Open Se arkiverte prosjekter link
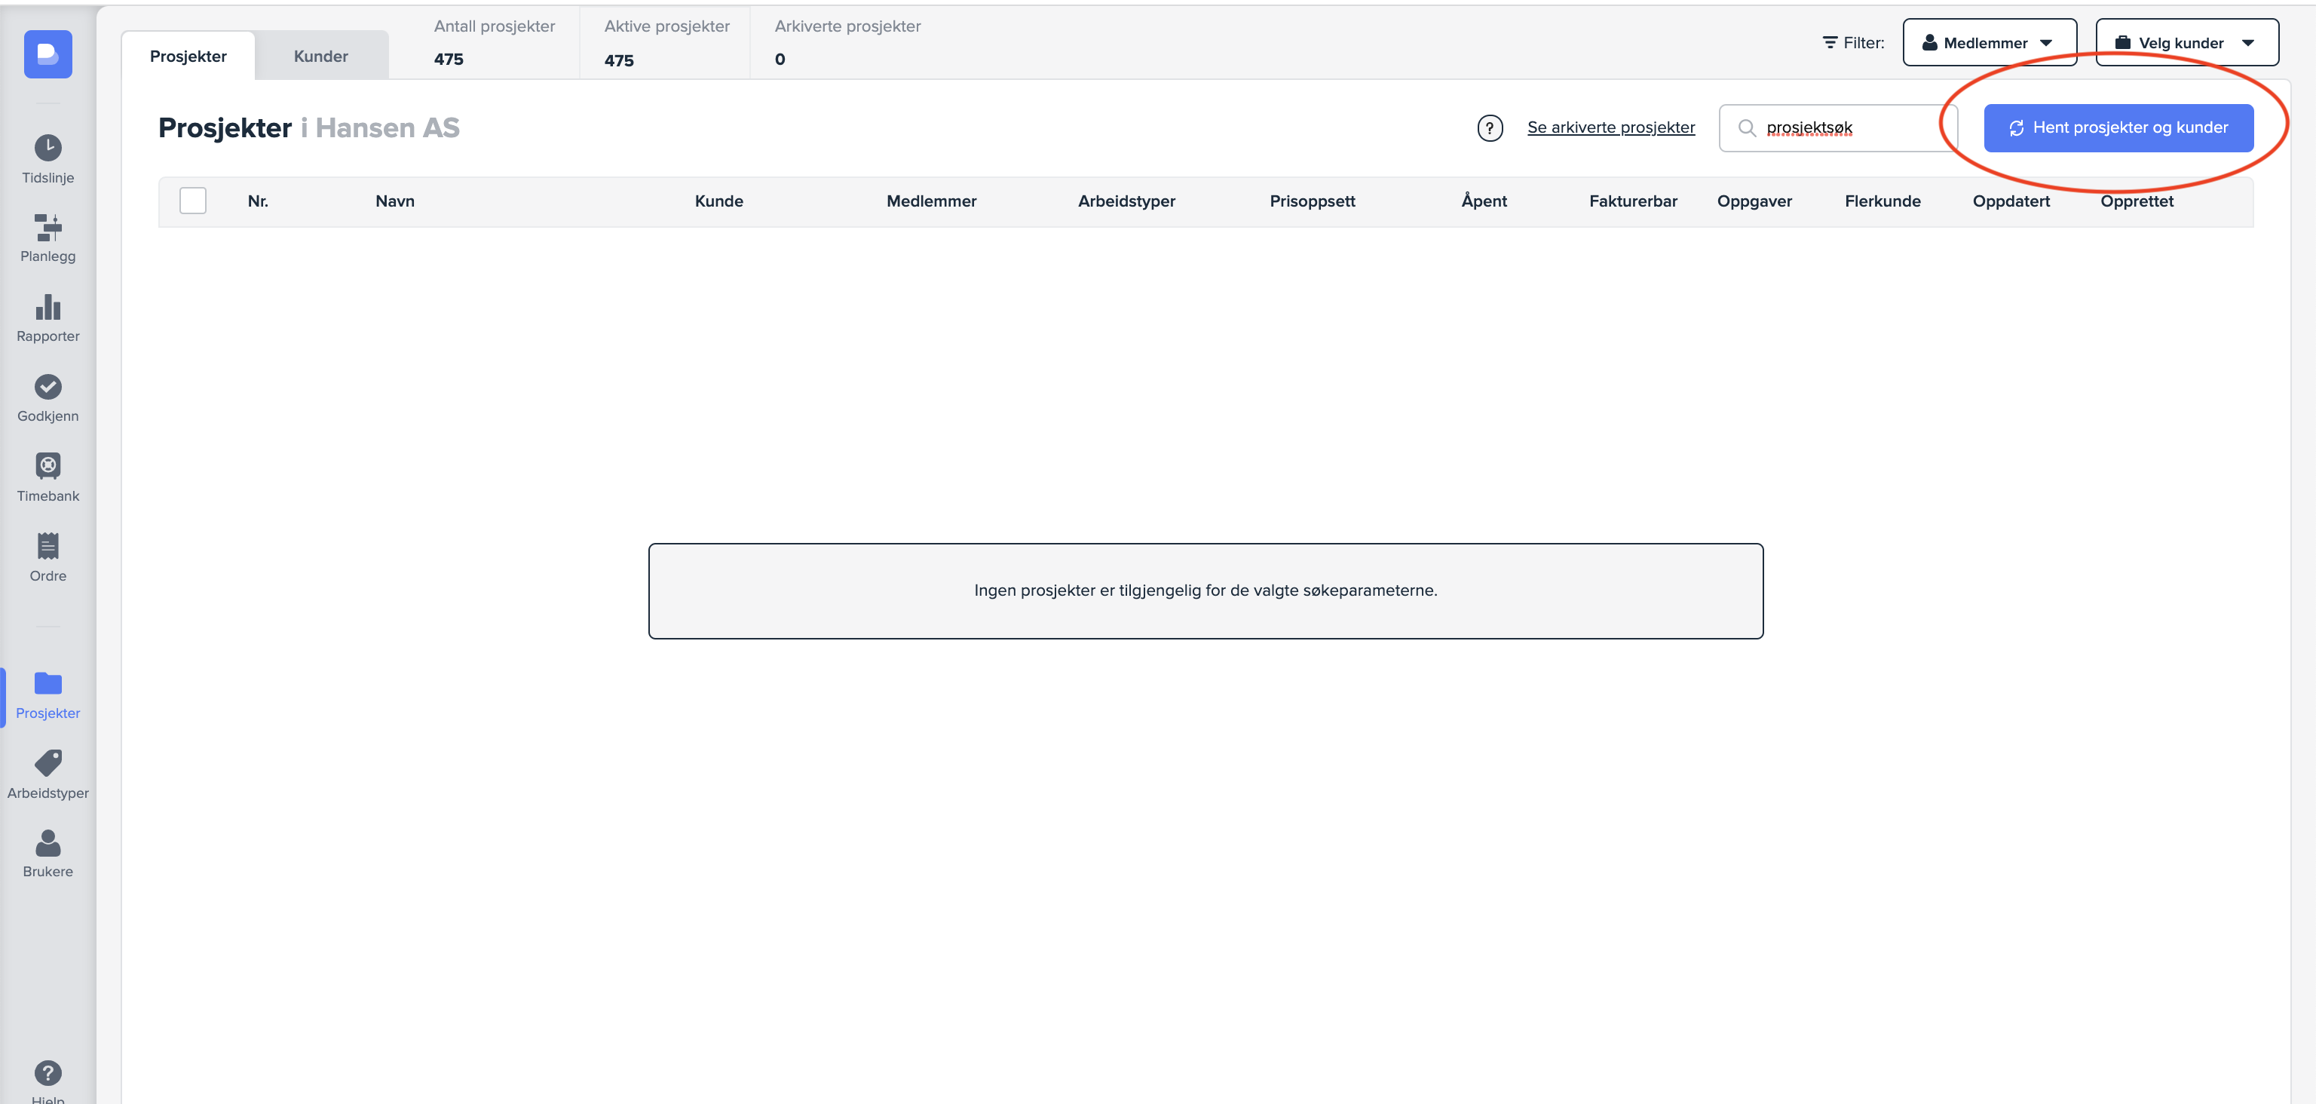 click(1610, 127)
